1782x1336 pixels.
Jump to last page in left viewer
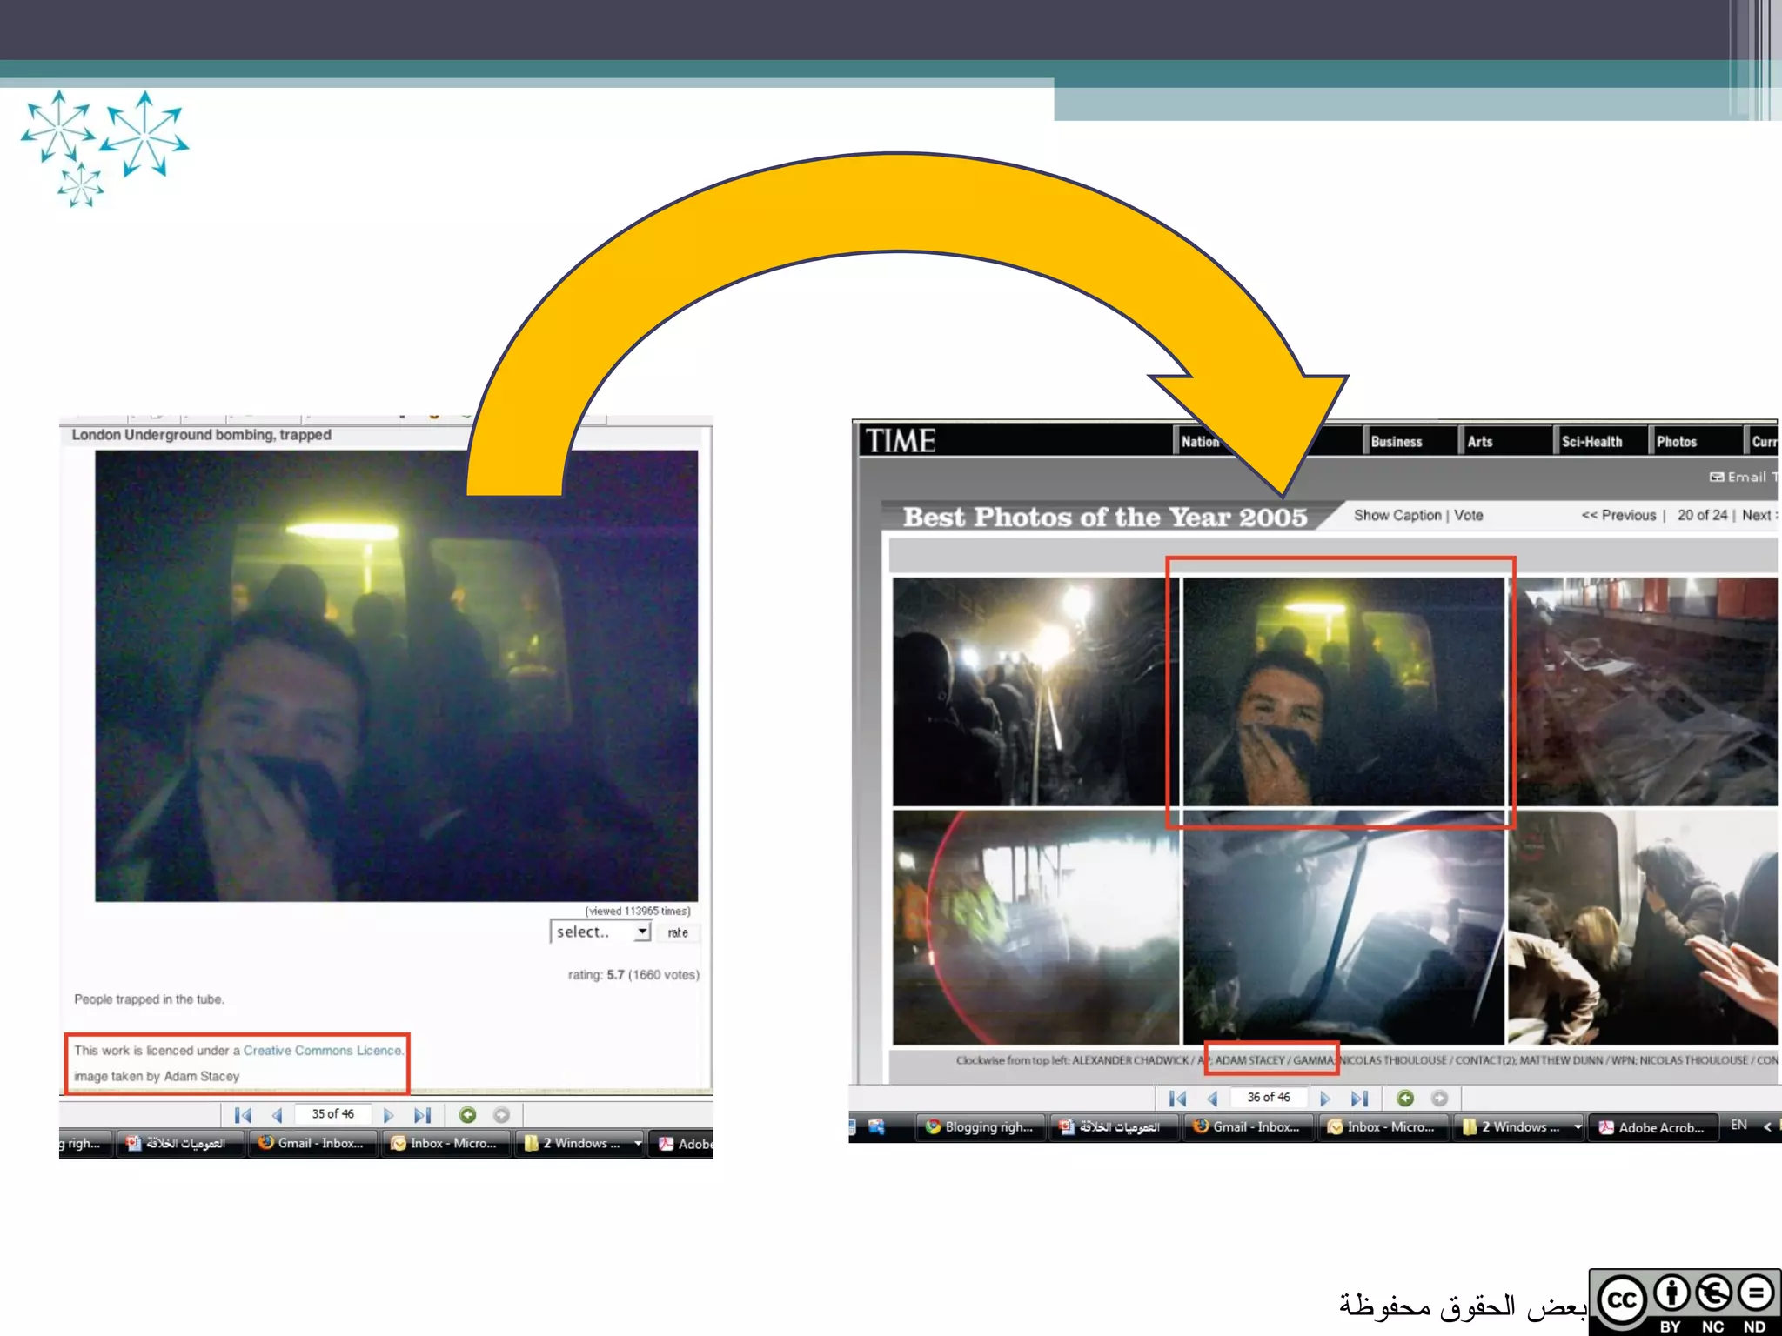click(x=423, y=1115)
